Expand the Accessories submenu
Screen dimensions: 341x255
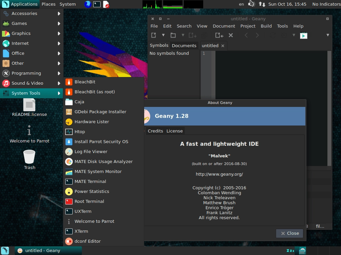(x=32, y=13)
